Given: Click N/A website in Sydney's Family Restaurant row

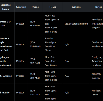Looking at the screenshot, I should (x=67, y=61).
